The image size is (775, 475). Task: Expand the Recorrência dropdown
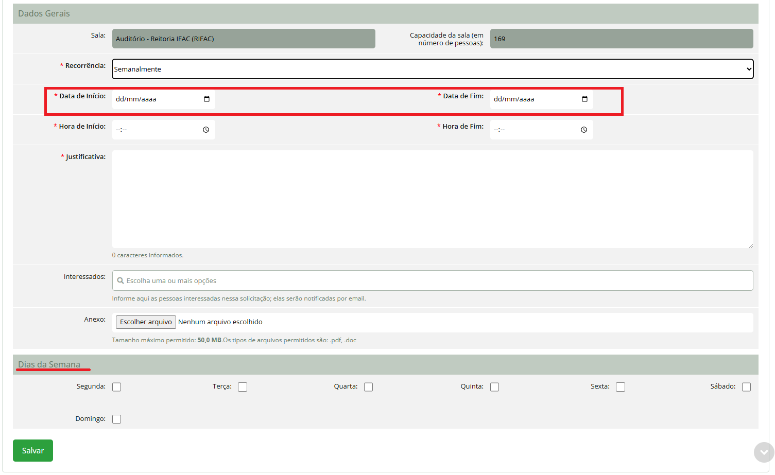pos(433,69)
